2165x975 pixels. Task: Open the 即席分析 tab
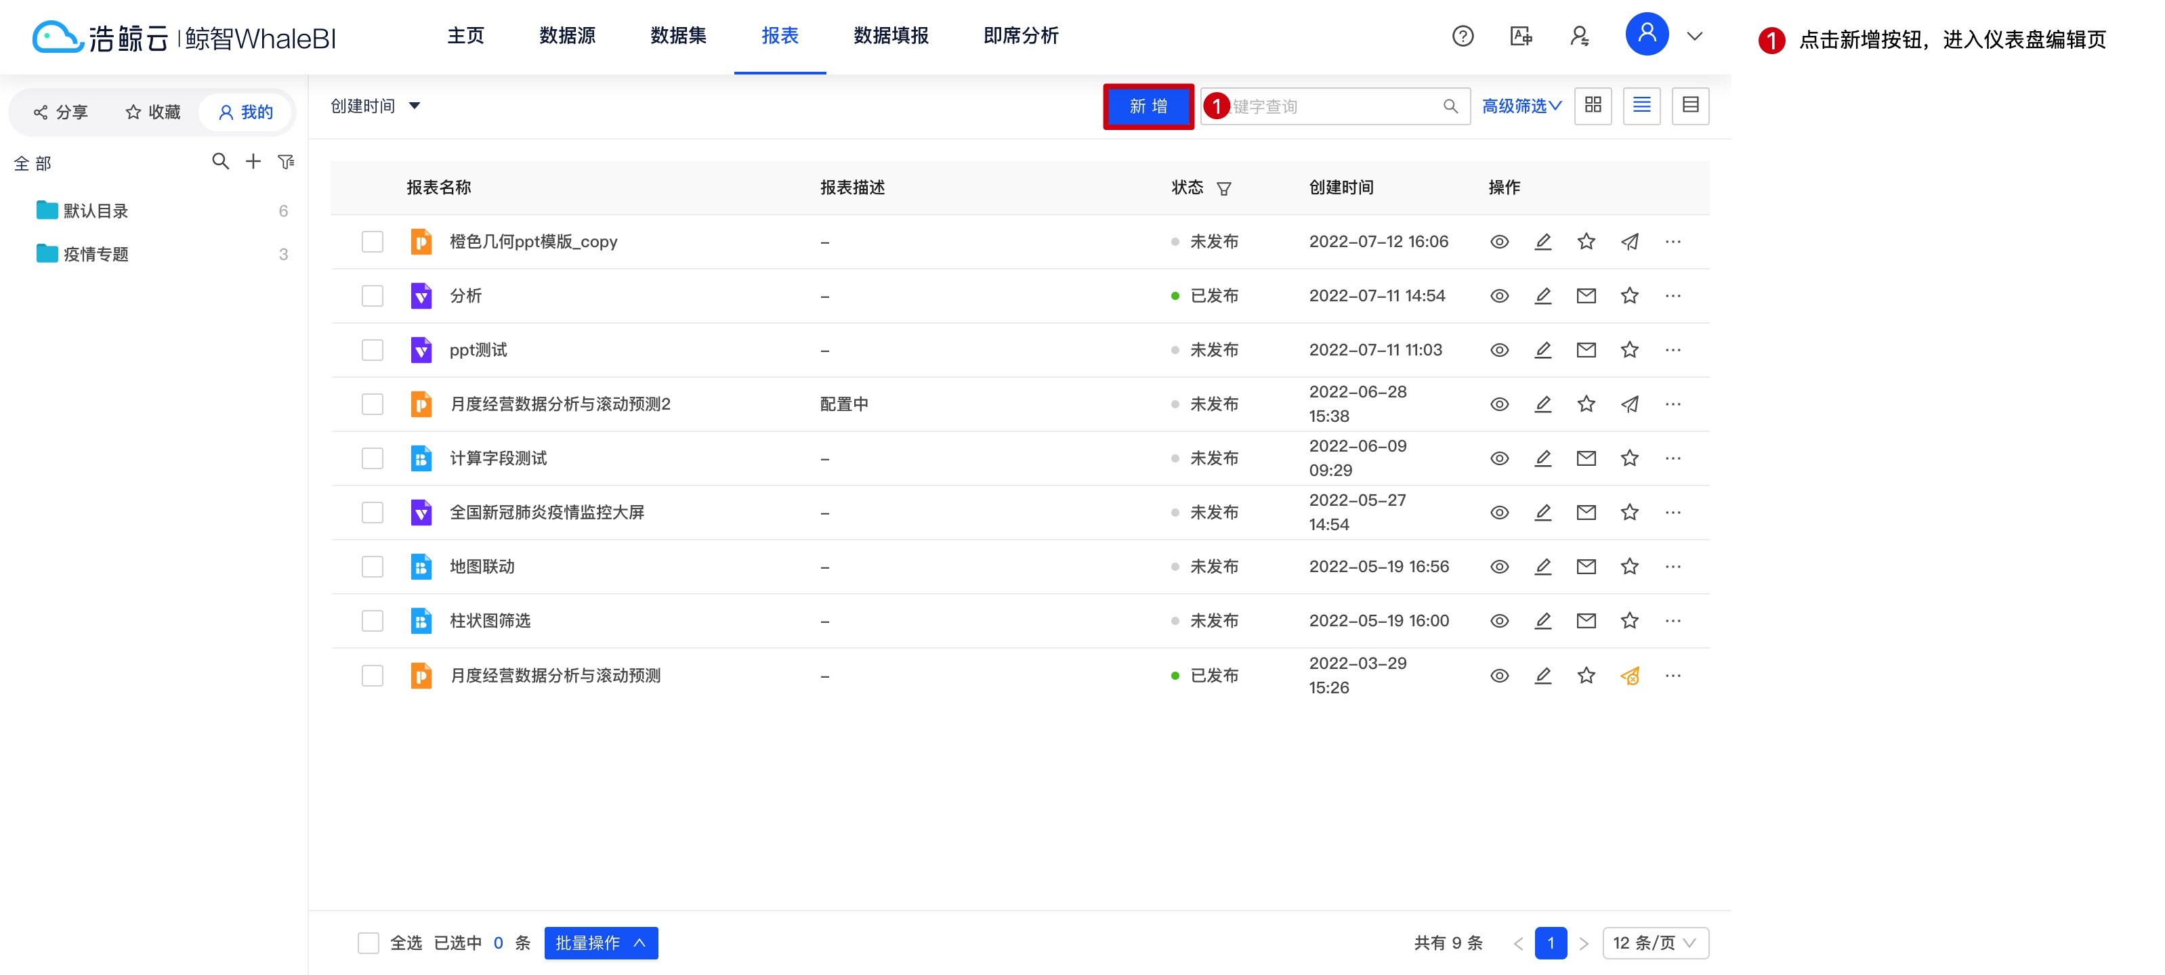pos(1020,35)
